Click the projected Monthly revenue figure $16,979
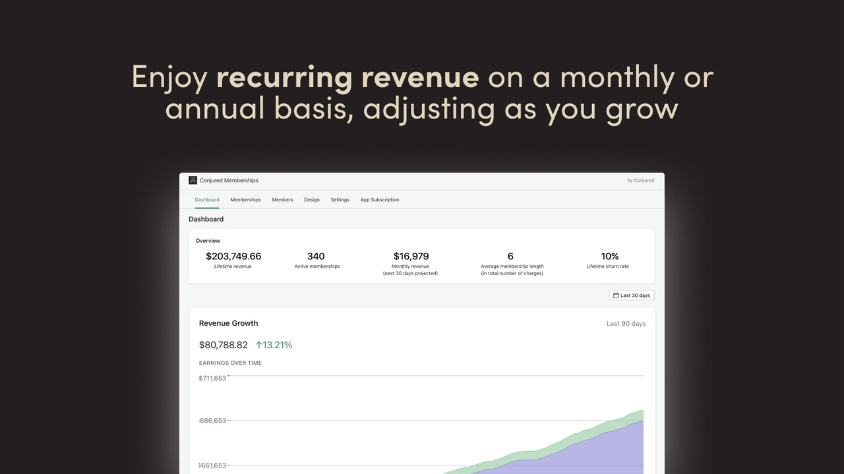 pyautogui.click(x=411, y=257)
